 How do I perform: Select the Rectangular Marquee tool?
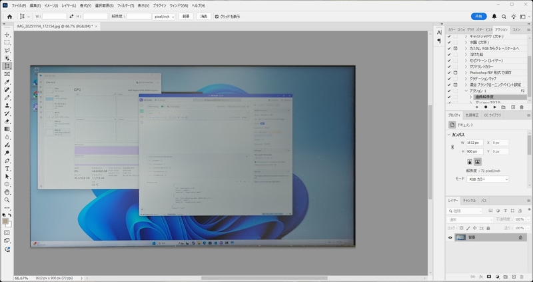(7, 43)
